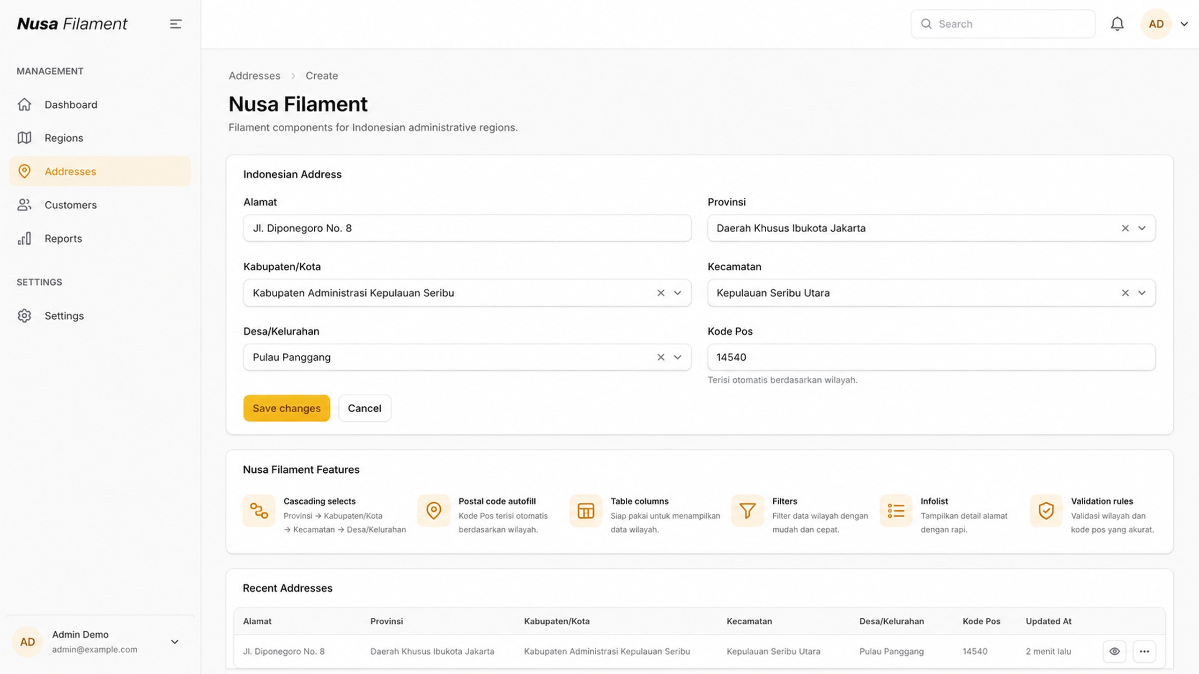Click the '2 menit lalu' cell
The image size is (1199, 674).
point(1048,651)
